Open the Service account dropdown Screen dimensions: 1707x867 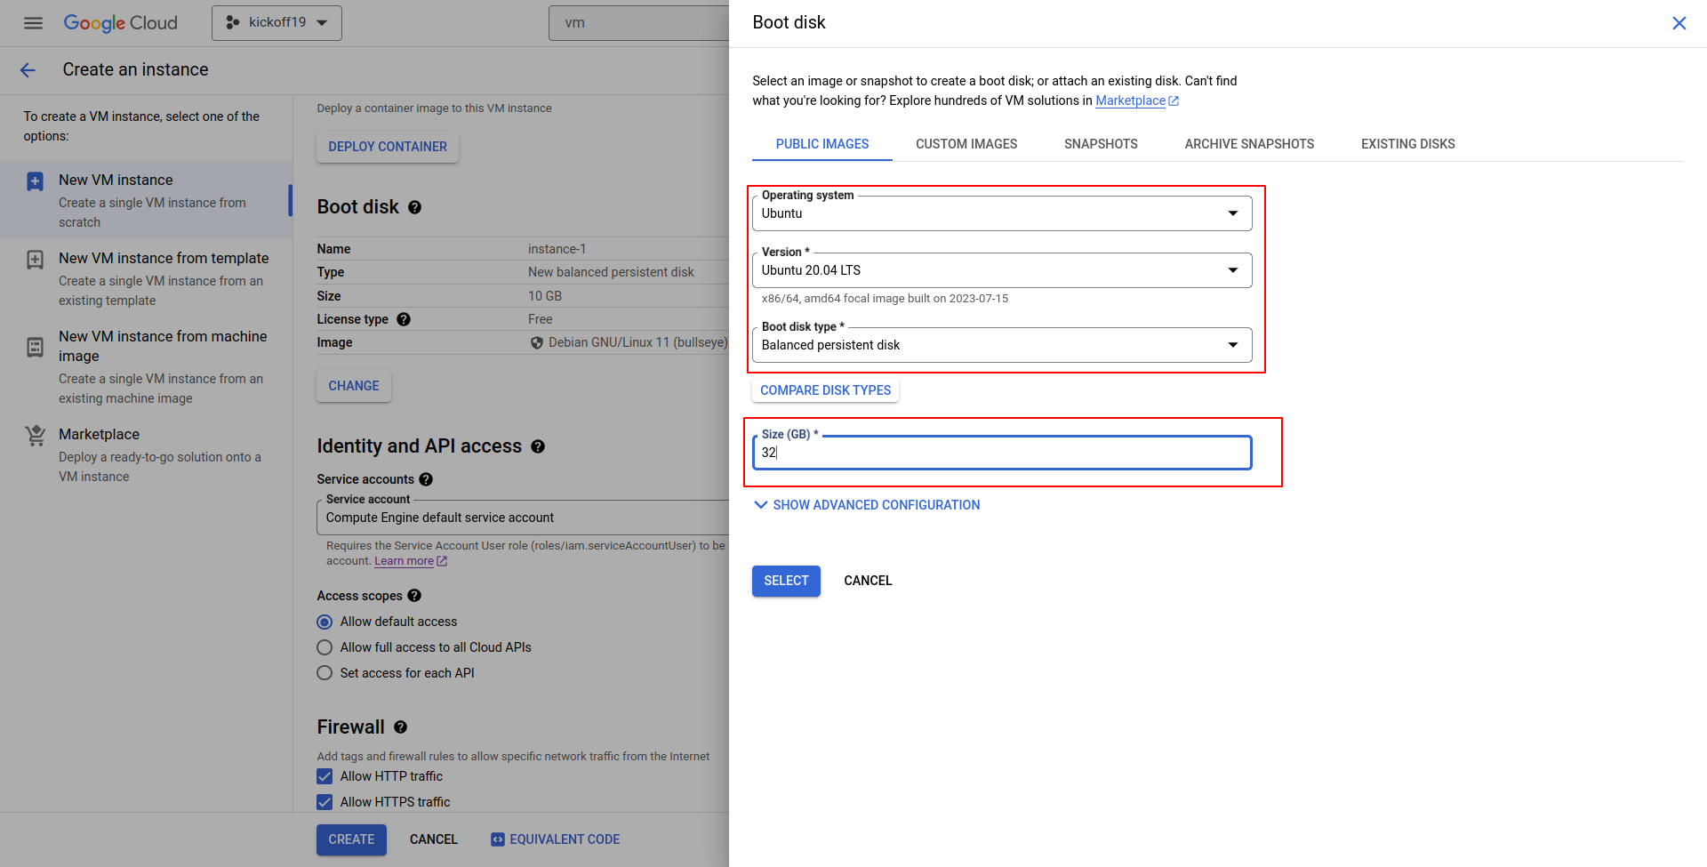point(525,518)
